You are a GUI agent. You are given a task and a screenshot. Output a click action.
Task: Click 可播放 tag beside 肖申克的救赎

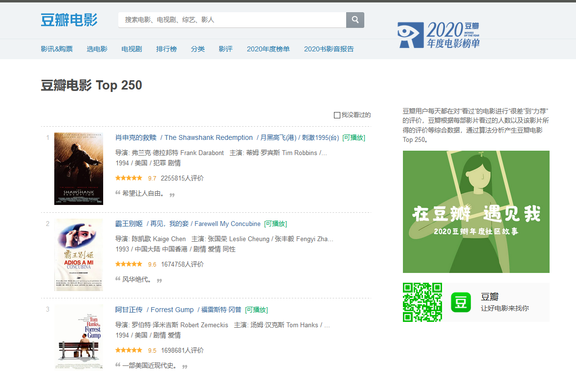pyautogui.click(x=354, y=137)
